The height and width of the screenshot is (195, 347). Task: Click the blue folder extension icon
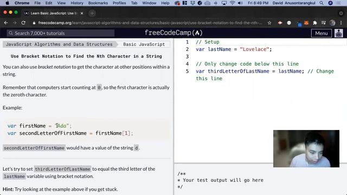(299, 24)
